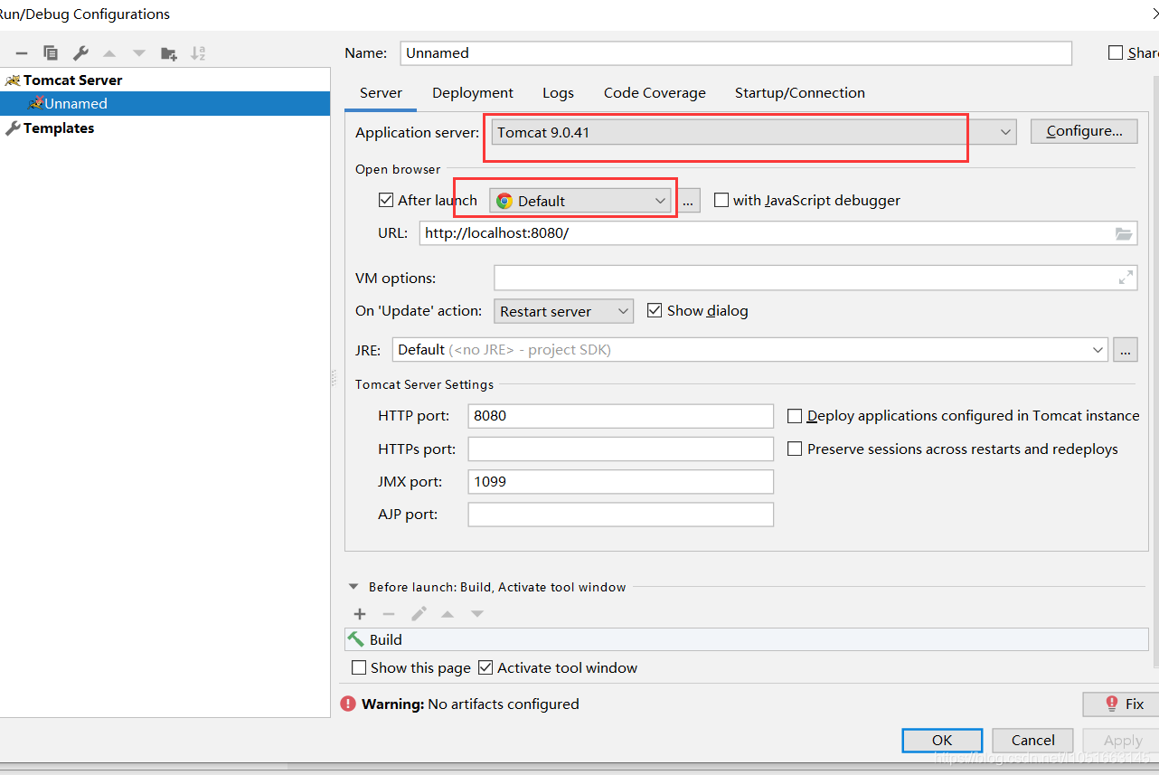Open On 'Update' action Restart server dropdown
Screen dimensions: 1159x775
(564, 311)
